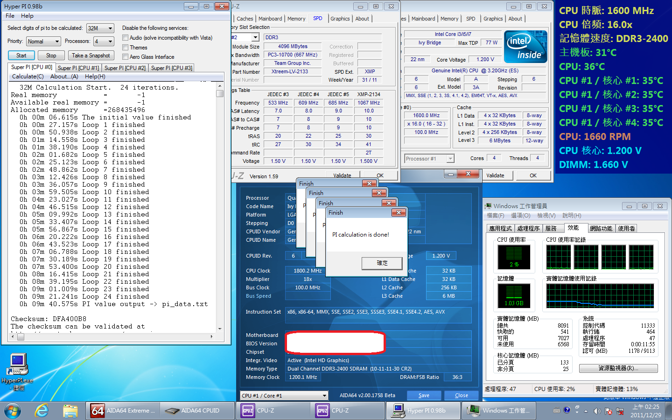The width and height of the screenshot is (672, 420).
Task: Open Hyper PI File menu
Action: [x=10, y=16]
